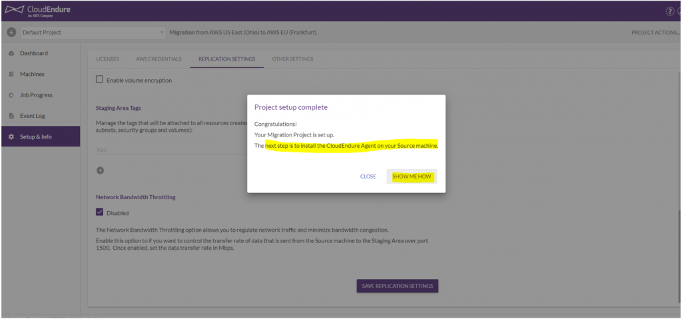Save the replication settings
Image resolution: width=682 pixels, height=319 pixels.
click(398, 286)
